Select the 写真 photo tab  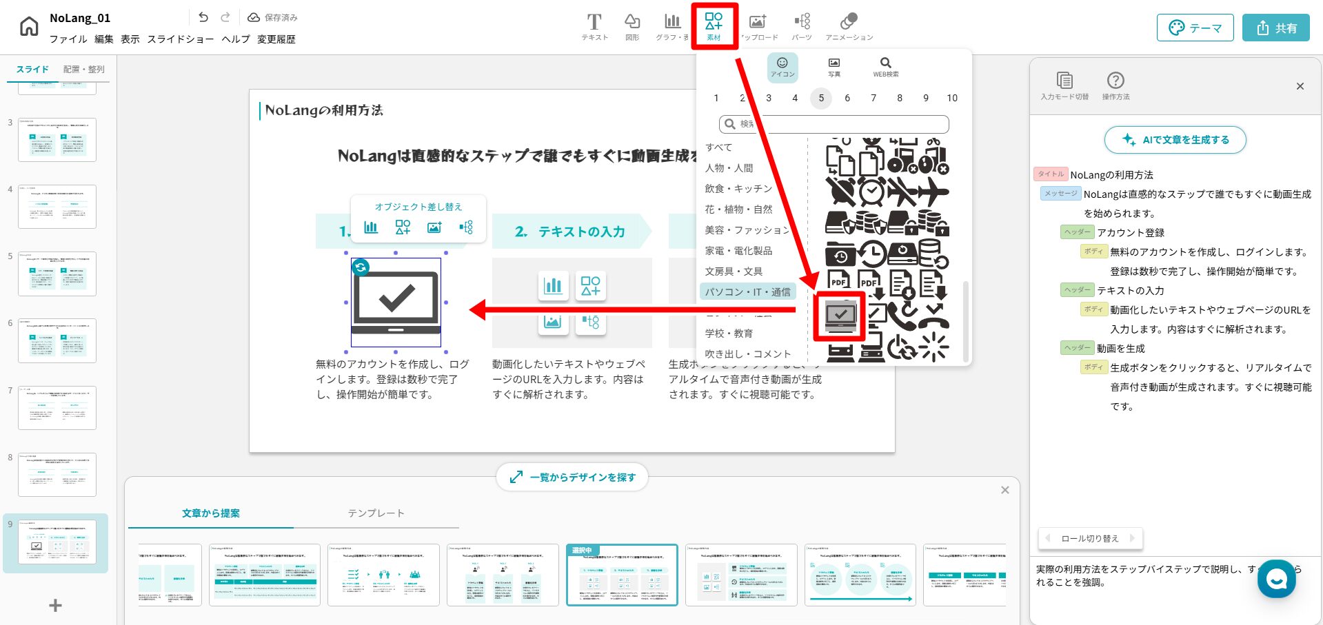834,68
